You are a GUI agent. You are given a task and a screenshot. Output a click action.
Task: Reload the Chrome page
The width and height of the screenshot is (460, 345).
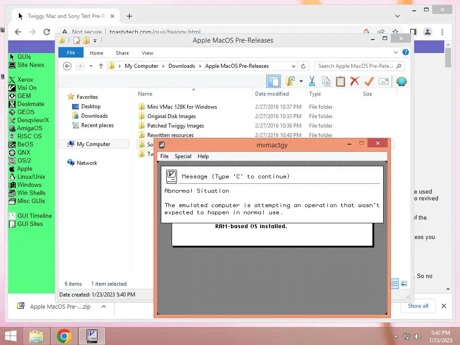pos(47,32)
